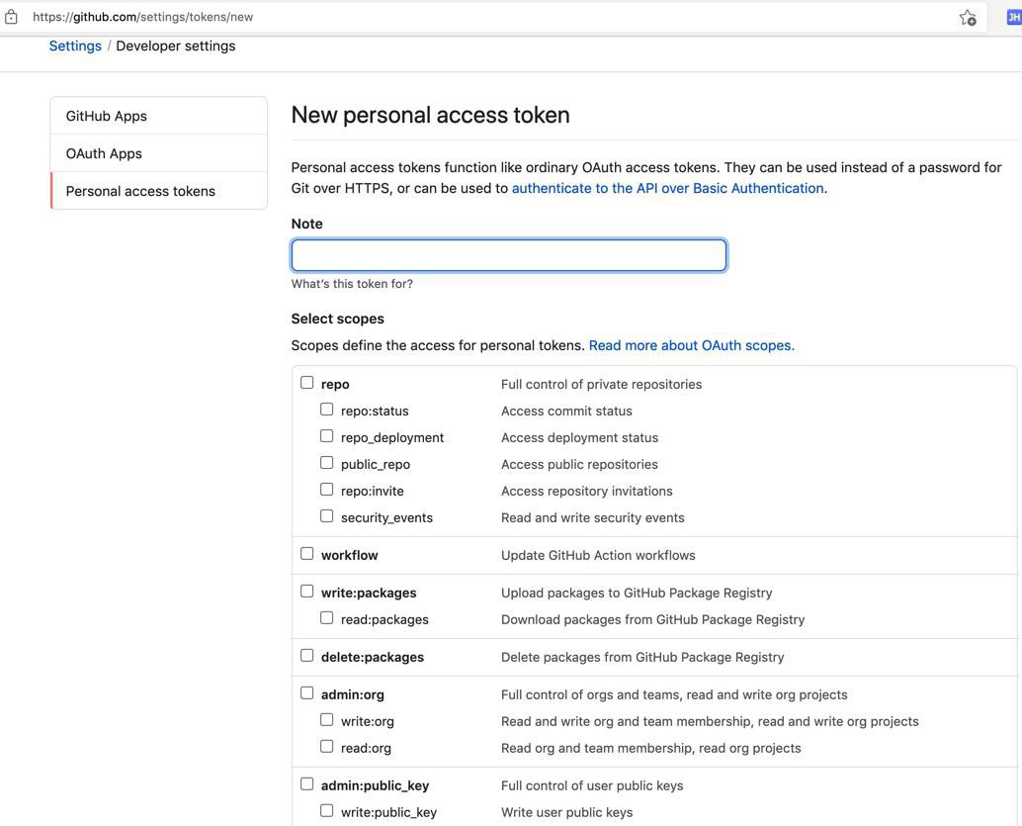Screen dimensions: 1022x826
Task: Open Read more about OAuth scopes link
Action: coord(692,345)
